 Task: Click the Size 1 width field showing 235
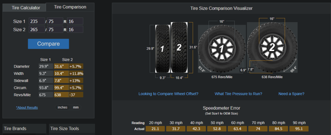click(37, 21)
